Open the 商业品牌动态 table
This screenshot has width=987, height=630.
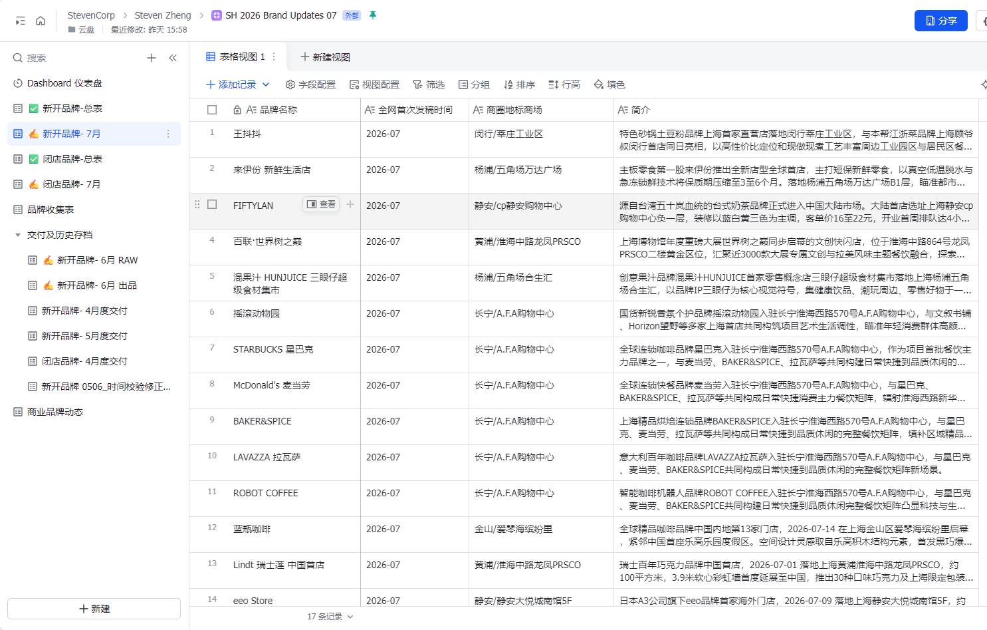[x=94, y=412]
